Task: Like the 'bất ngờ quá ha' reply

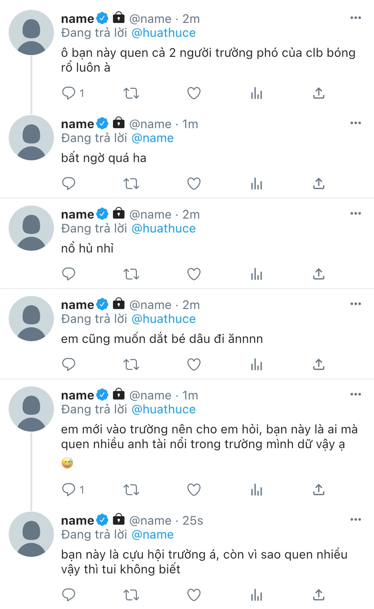Action: tap(194, 184)
